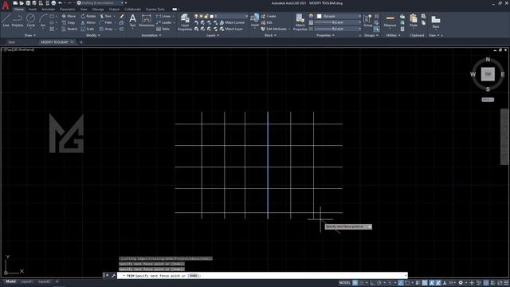Activate the Copy command
The width and height of the screenshot is (510, 287).
69,22
